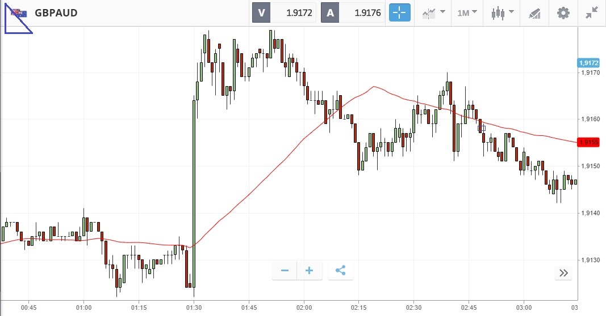Click the buy price 1.9176 field
The height and width of the screenshot is (316, 606).
click(363, 12)
